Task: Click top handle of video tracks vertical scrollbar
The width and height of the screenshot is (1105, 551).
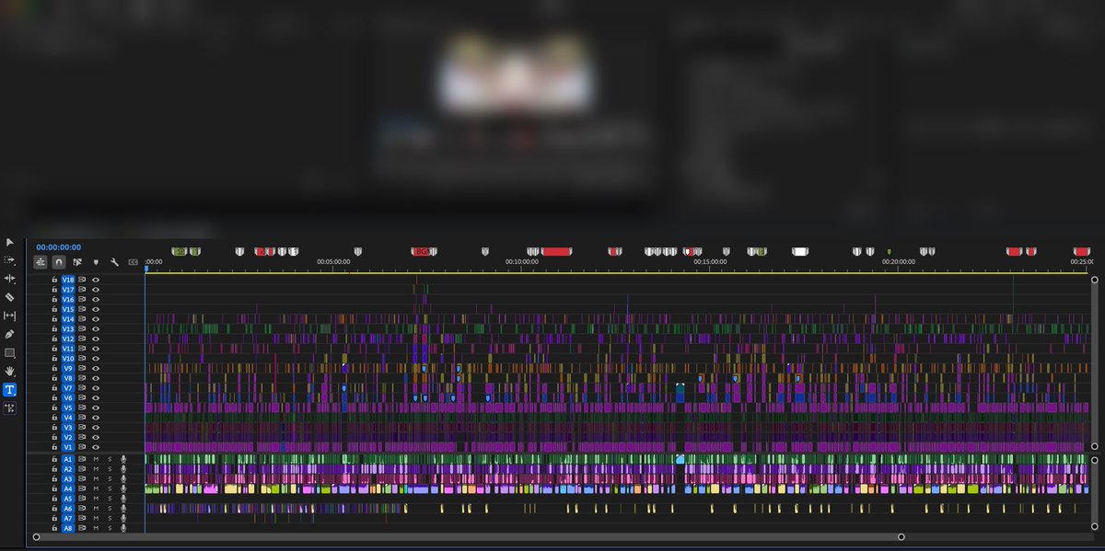Action: click(x=1095, y=279)
